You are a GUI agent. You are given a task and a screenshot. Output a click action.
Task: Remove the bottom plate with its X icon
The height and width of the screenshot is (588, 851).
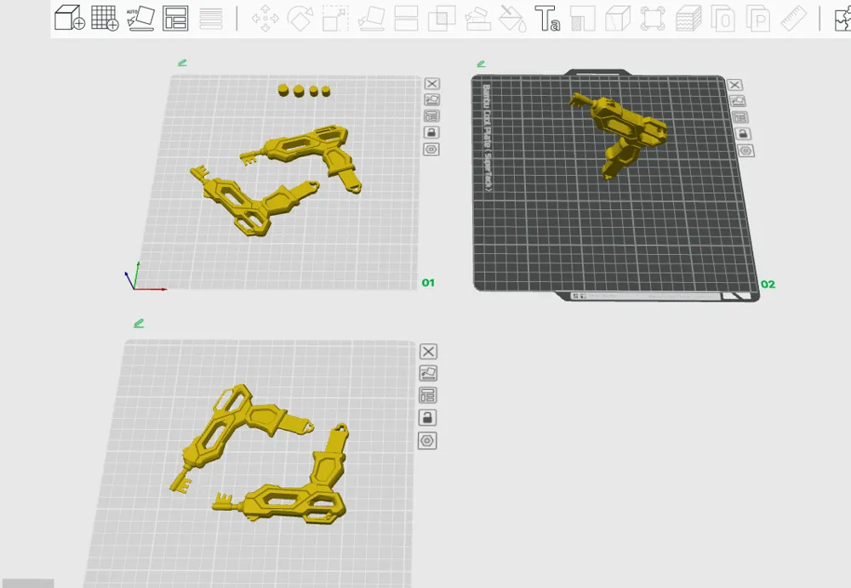pos(428,352)
